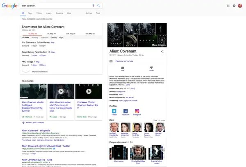
Task: Open the Google apps grid
Action: (228, 6)
